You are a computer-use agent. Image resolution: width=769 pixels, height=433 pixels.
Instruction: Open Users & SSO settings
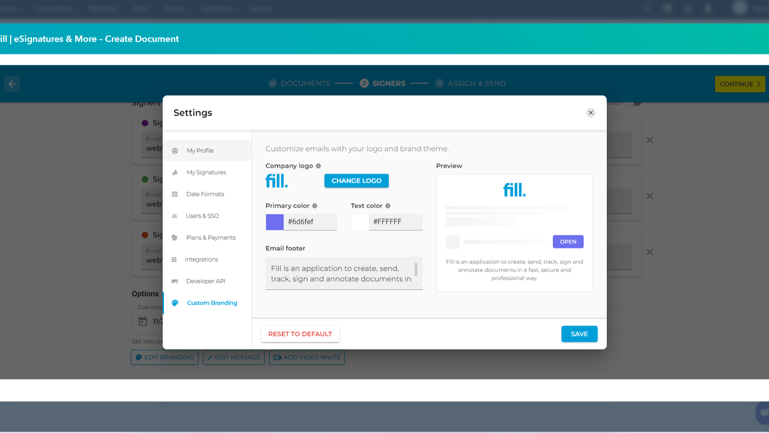[x=202, y=216]
